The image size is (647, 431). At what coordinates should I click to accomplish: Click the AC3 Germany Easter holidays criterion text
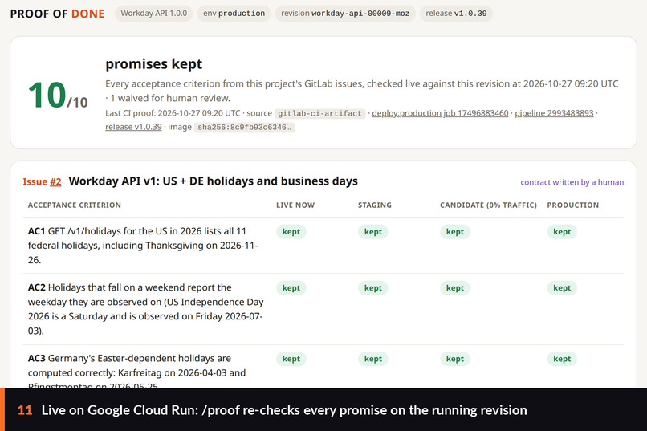136,372
